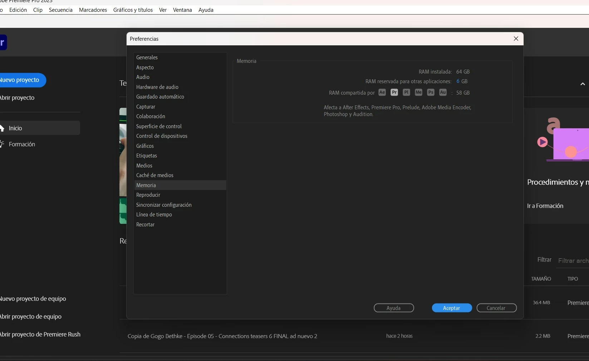Open the Gráficos y títulos menu

click(x=133, y=10)
